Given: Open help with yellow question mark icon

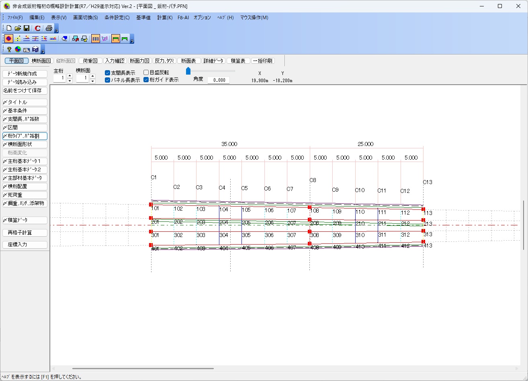Looking at the screenshot, I should point(9,49).
